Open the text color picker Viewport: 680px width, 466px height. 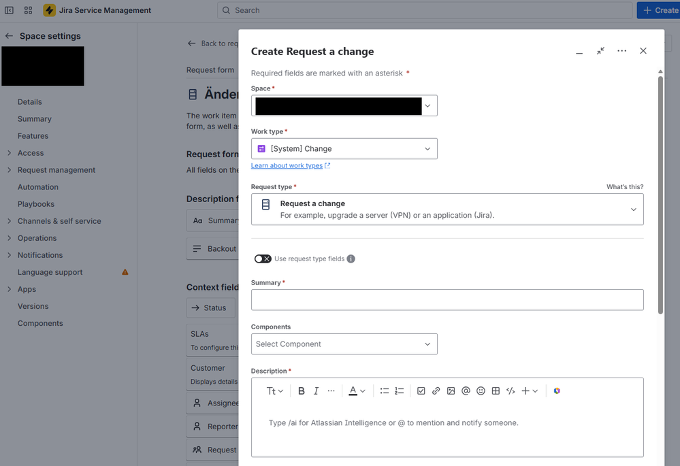coord(355,390)
